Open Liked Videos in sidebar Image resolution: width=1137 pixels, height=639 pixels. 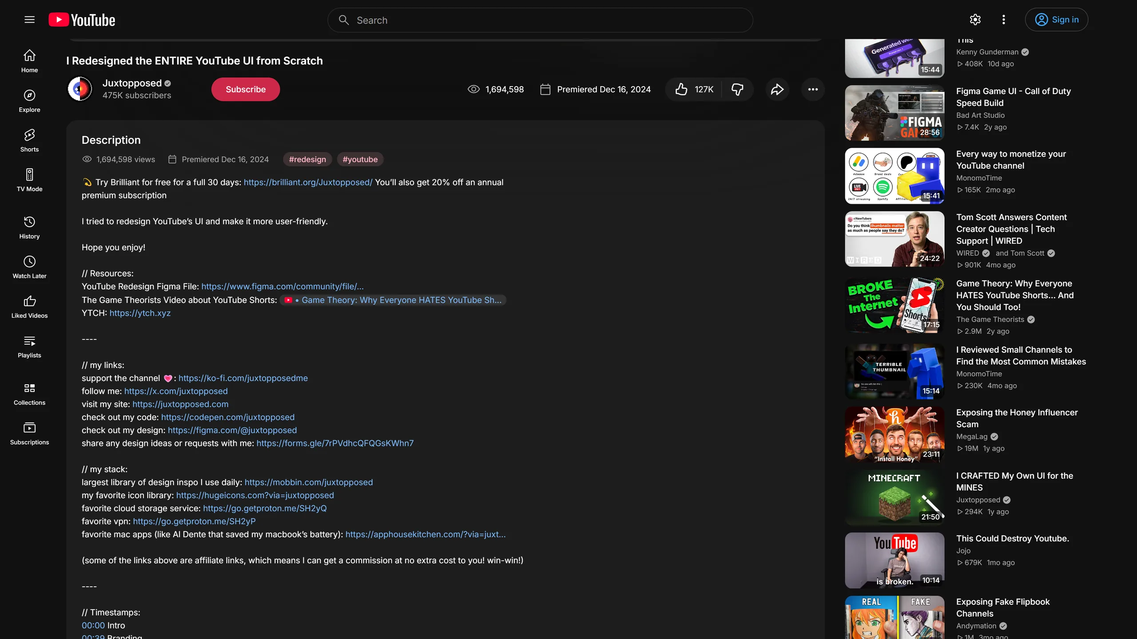29,307
